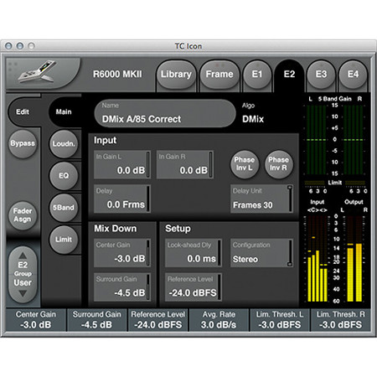Viewport: 377px width, 377px height.
Task: Click the Lim. Thresh. L fader cell
Action: (x=280, y=320)
